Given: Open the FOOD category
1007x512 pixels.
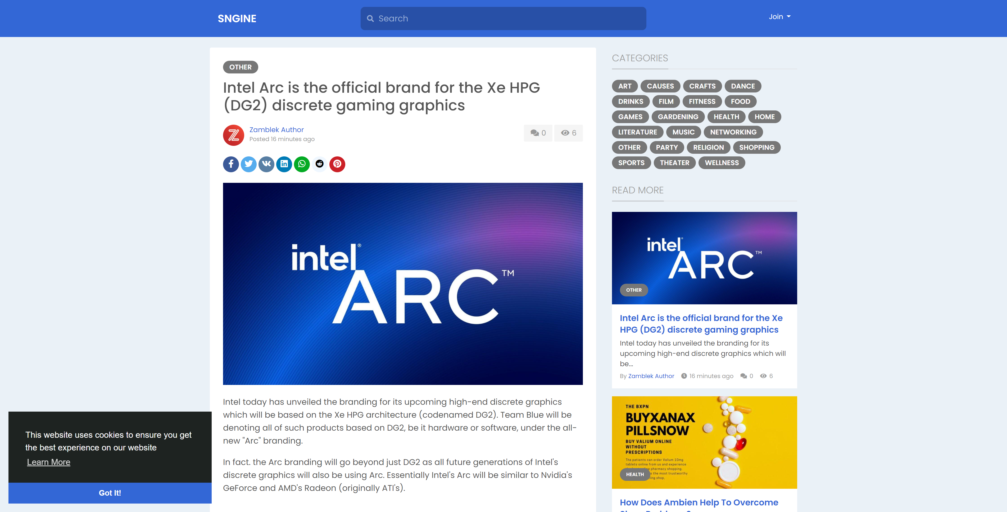Looking at the screenshot, I should click(740, 101).
